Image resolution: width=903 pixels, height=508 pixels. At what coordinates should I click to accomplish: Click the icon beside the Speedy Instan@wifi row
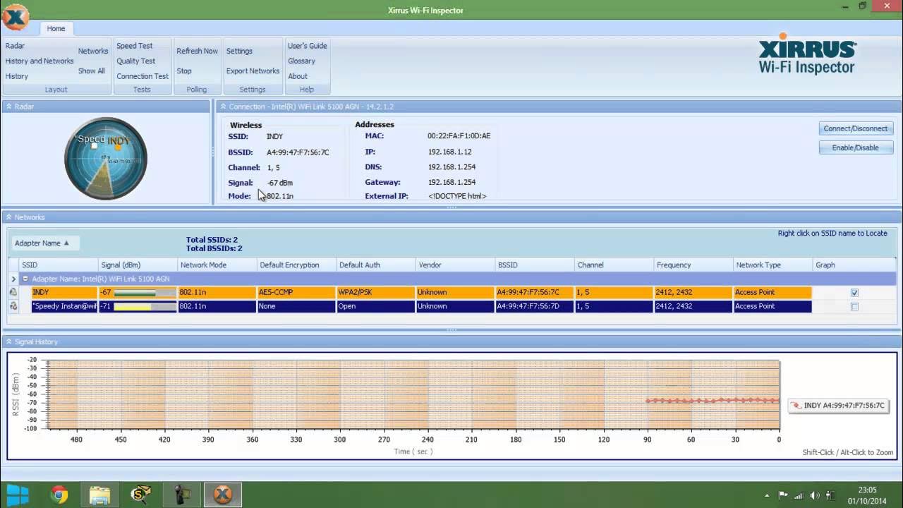coord(13,306)
